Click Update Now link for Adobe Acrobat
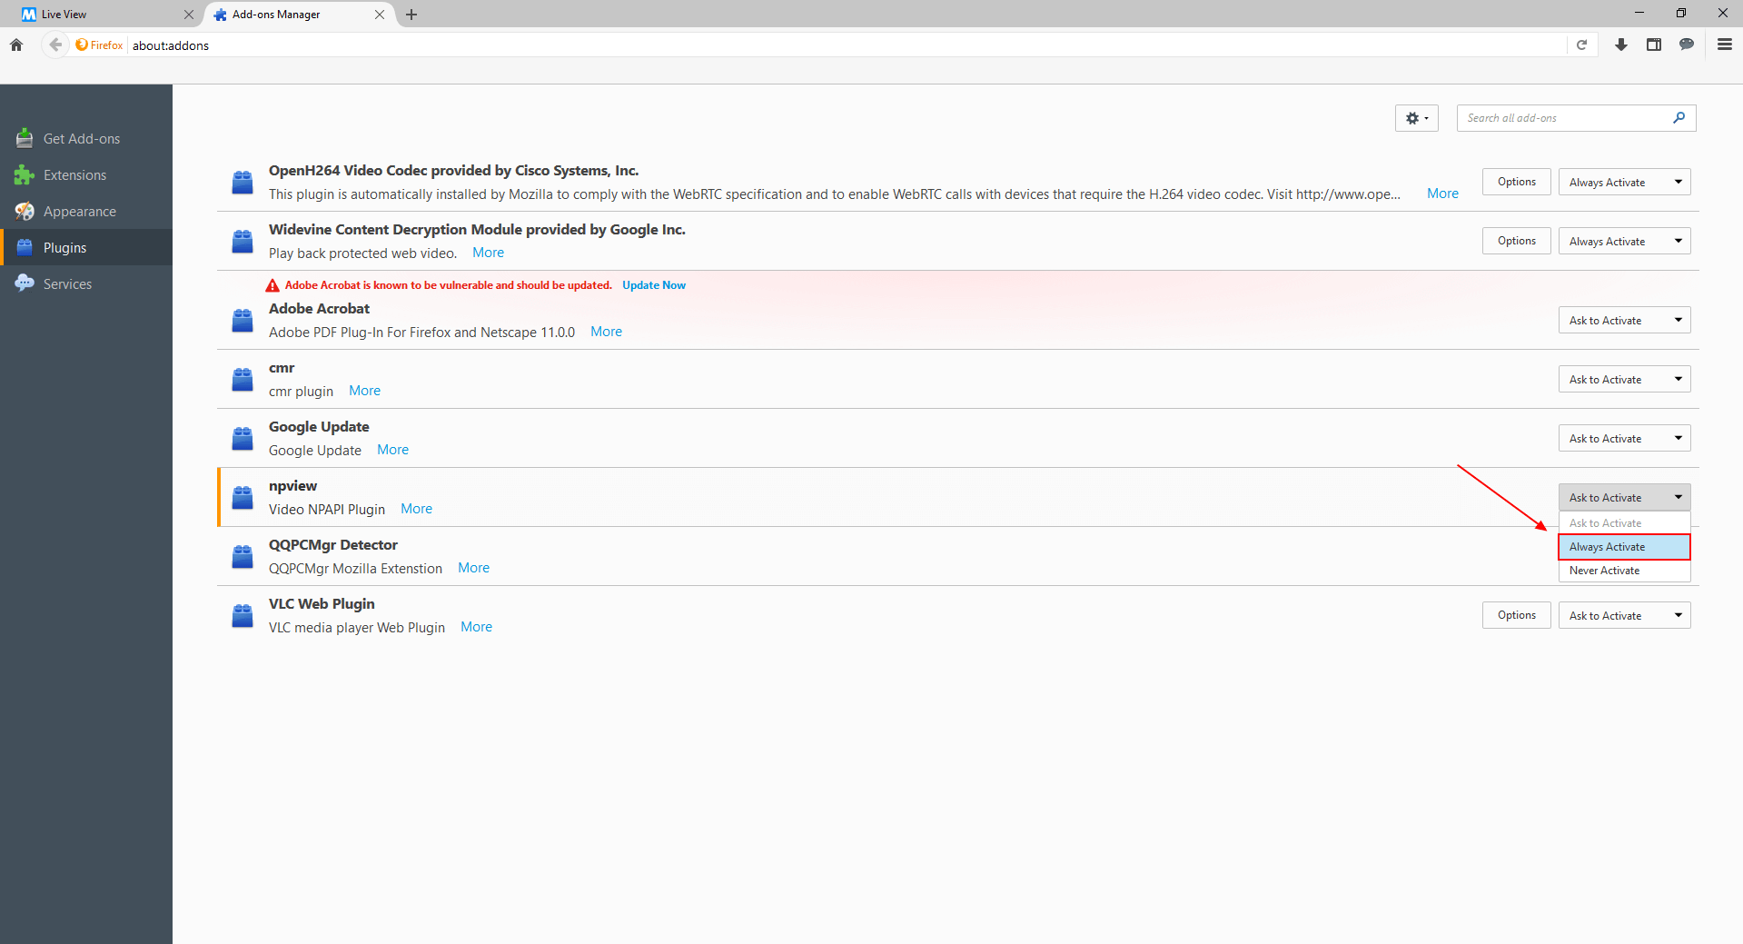 point(654,285)
